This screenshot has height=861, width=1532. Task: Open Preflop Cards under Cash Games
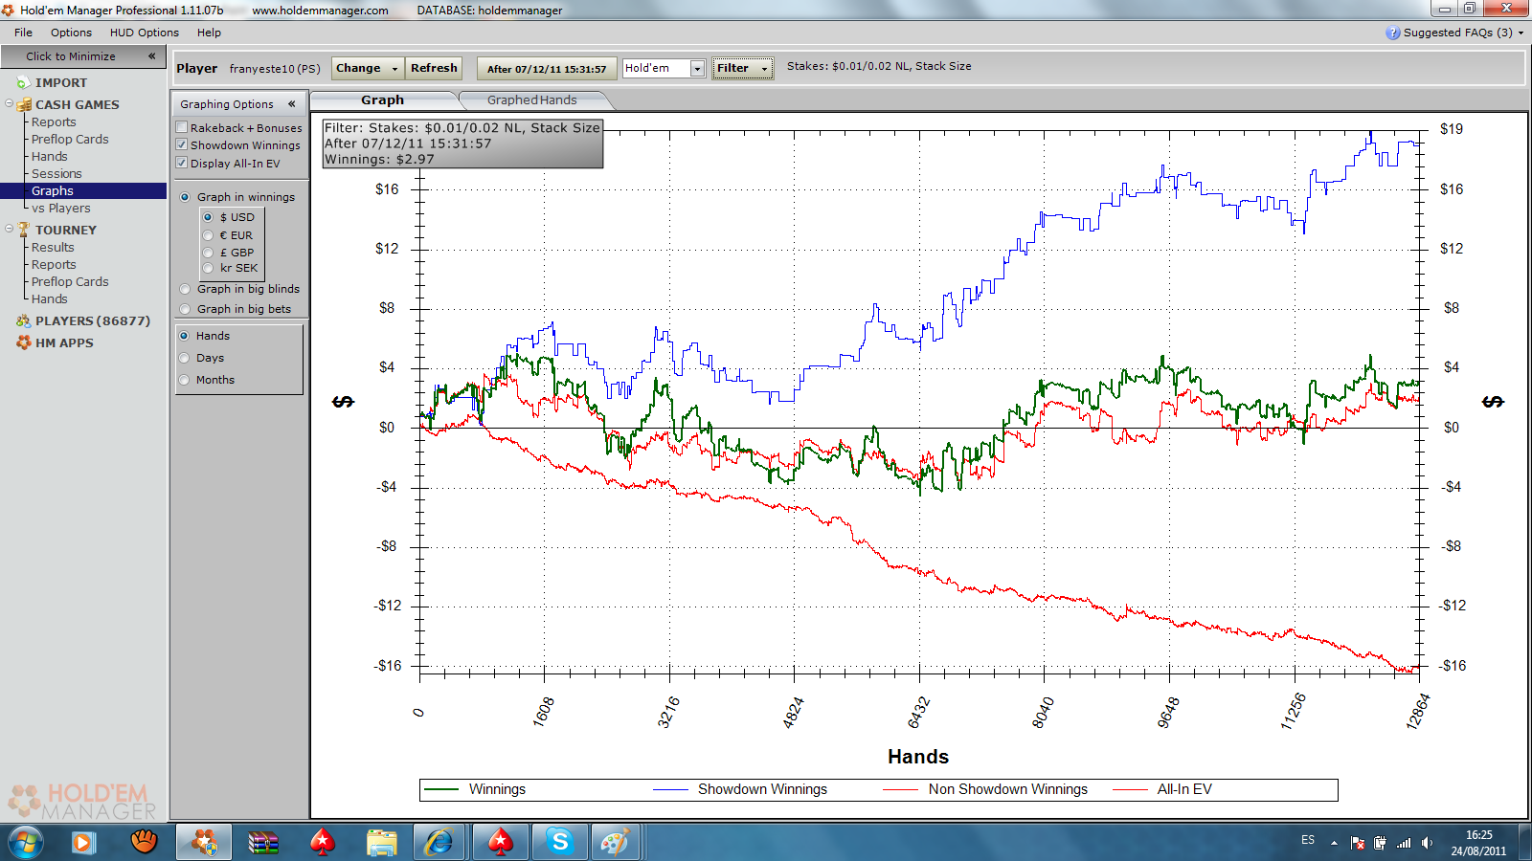coord(70,139)
